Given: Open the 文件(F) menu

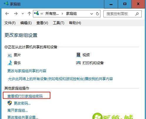Looking at the screenshot, I should pyautogui.click(x=10, y=23).
